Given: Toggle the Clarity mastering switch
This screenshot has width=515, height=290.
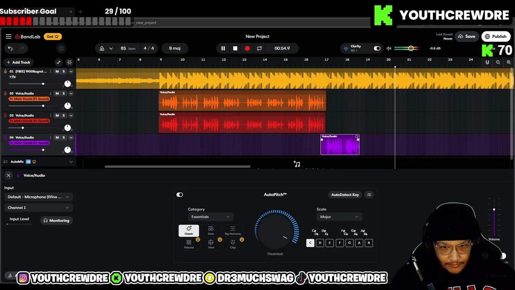Looking at the screenshot, I should click(x=377, y=48).
